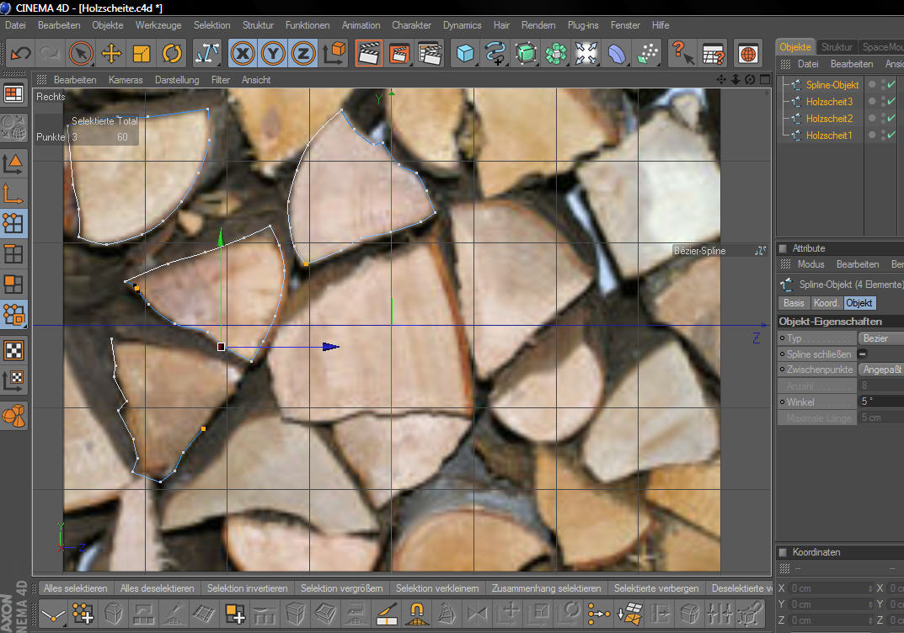Open the Selektion menu
This screenshot has width=904, height=633.
tap(211, 25)
